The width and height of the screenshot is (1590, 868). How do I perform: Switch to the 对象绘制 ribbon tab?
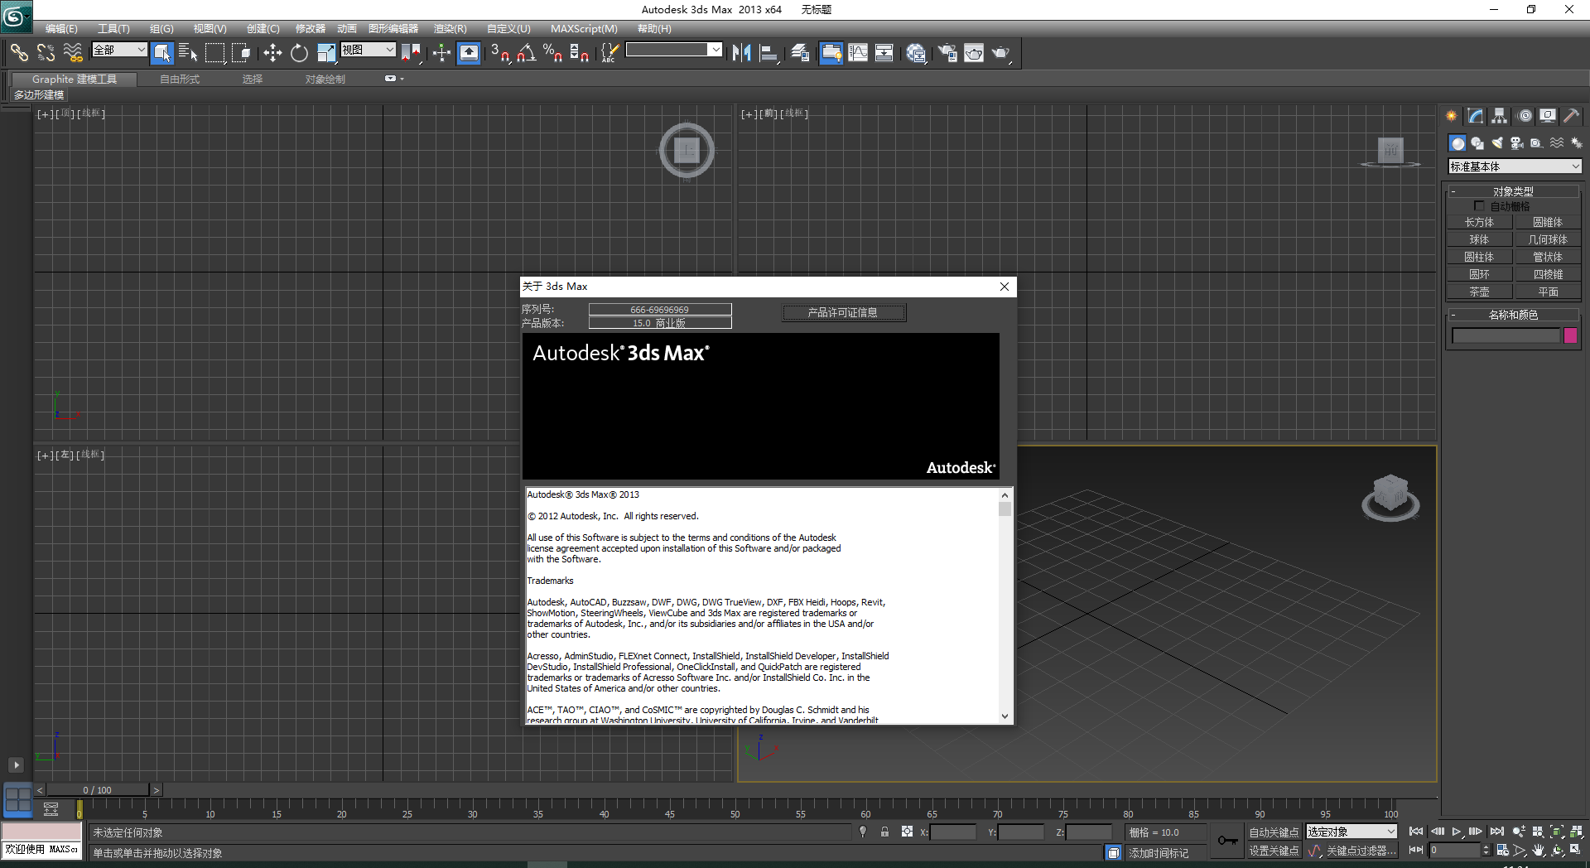click(325, 79)
